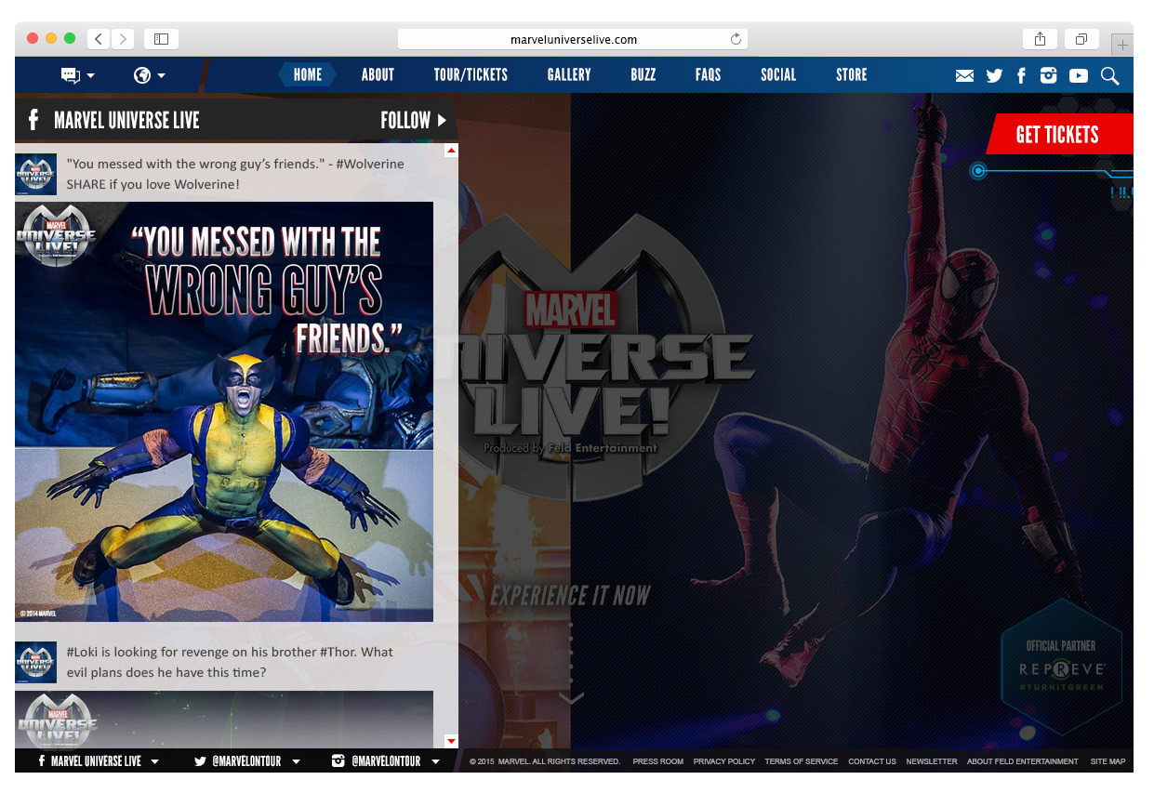Click the EXPERIENCE IT NOW text
Screen dimensions: 1154x793
coord(570,596)
